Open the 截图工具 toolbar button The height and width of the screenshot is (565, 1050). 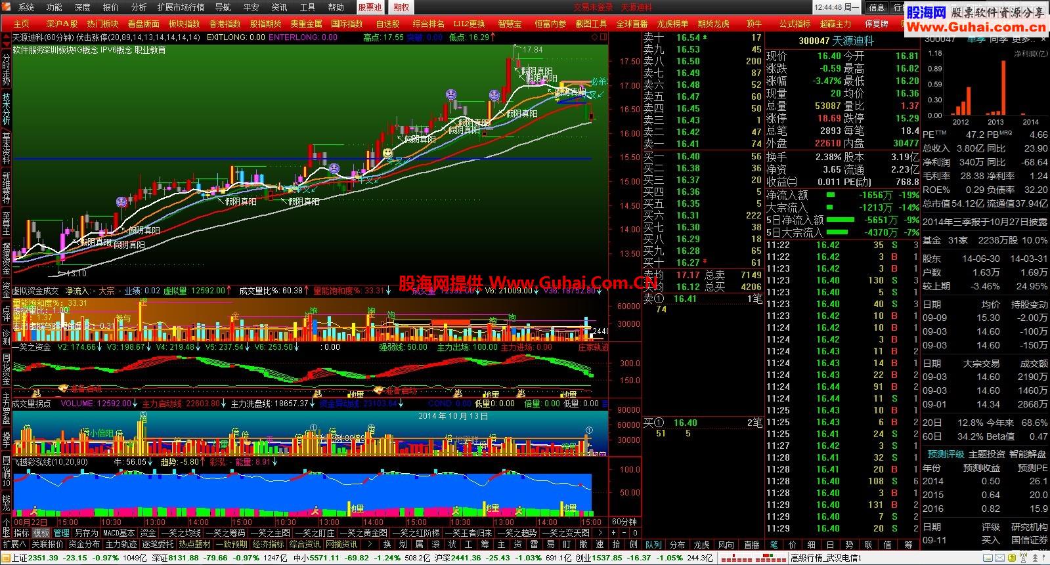[x=591, y=24]
